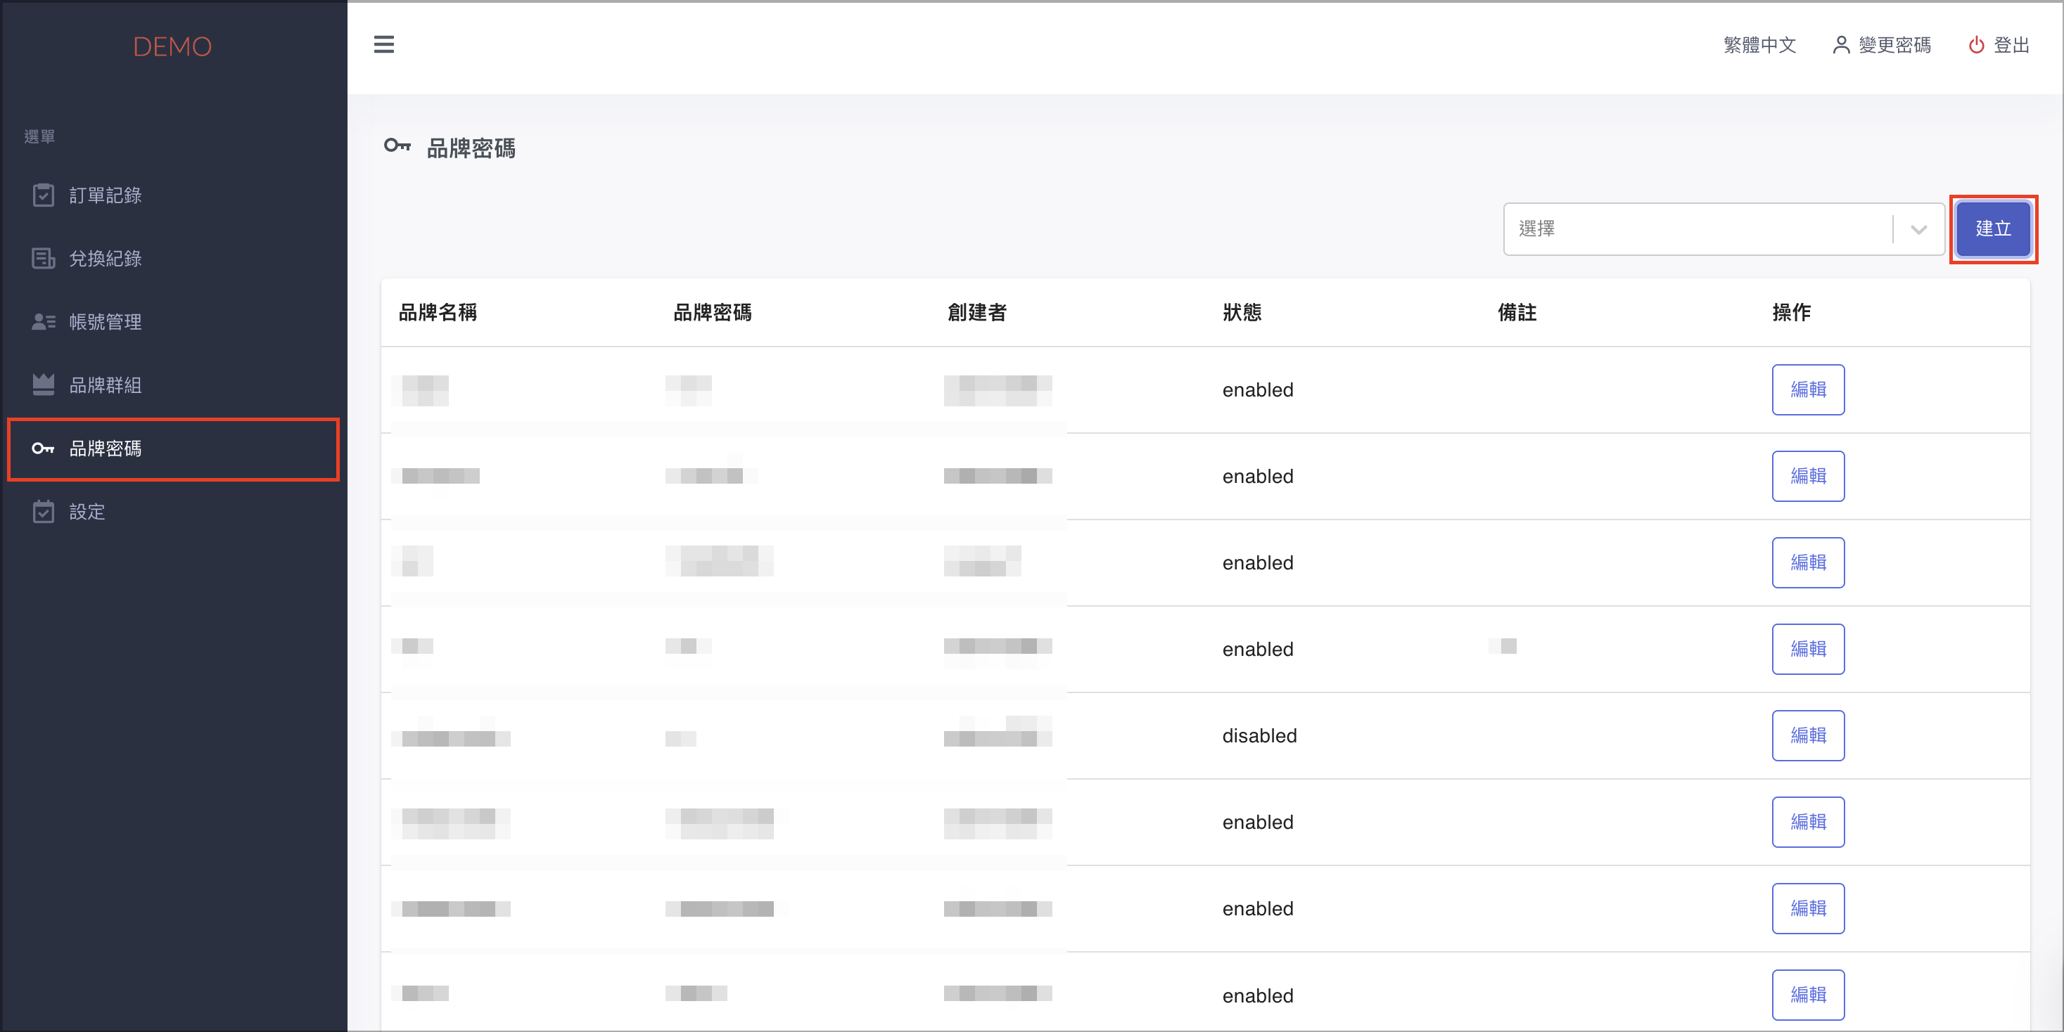Click the 訂單記錄 clipboard icon

point(44,195)
